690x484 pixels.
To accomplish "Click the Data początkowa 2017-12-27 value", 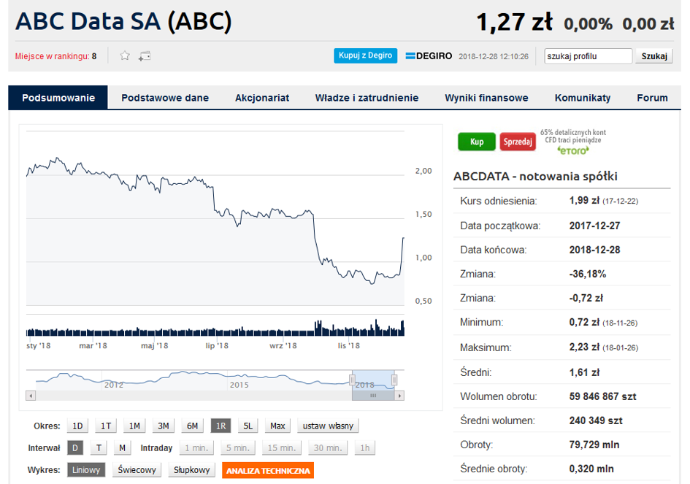I will pos(594,226).
